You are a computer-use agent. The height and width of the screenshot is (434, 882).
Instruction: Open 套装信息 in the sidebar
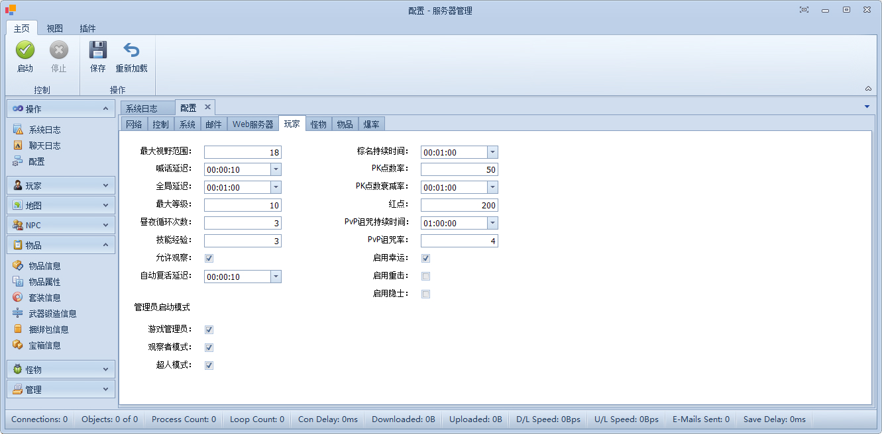click(x=44, y=298)
